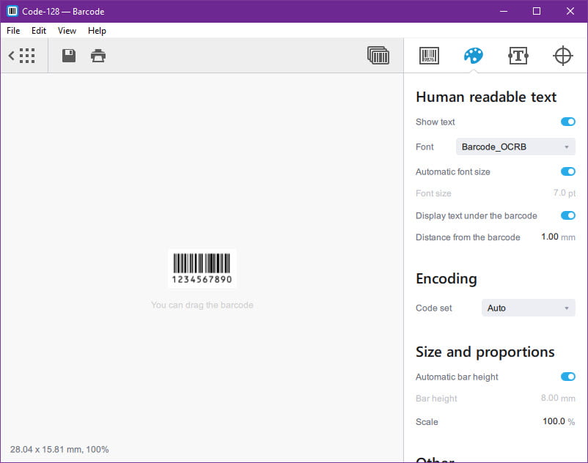The width and height of the screenshot is (588, 463).
Task: Click the Human readable text heading
Action: tap(486, 97)
